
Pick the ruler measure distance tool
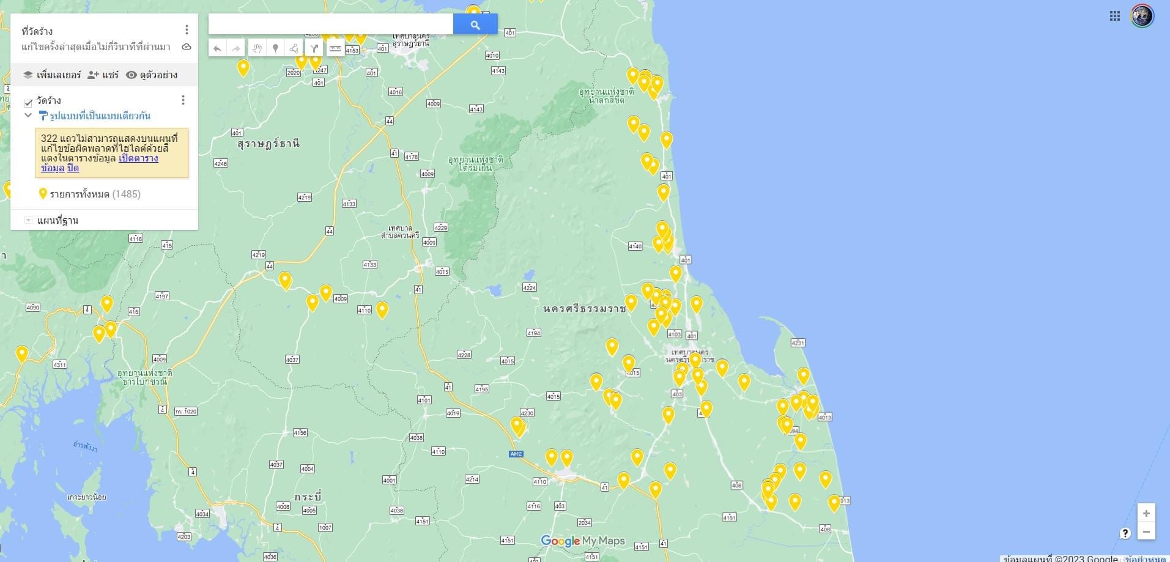[x=335, y=48]
